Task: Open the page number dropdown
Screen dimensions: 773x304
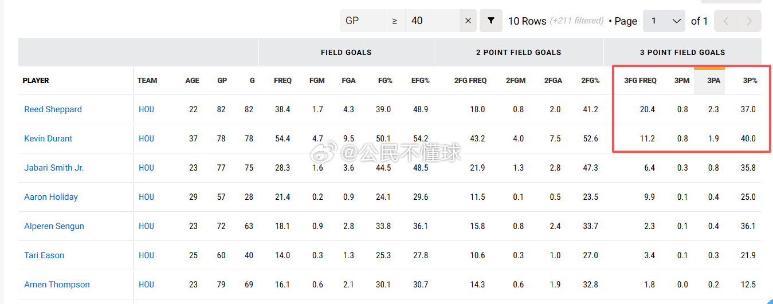Action: coord(664,21)
